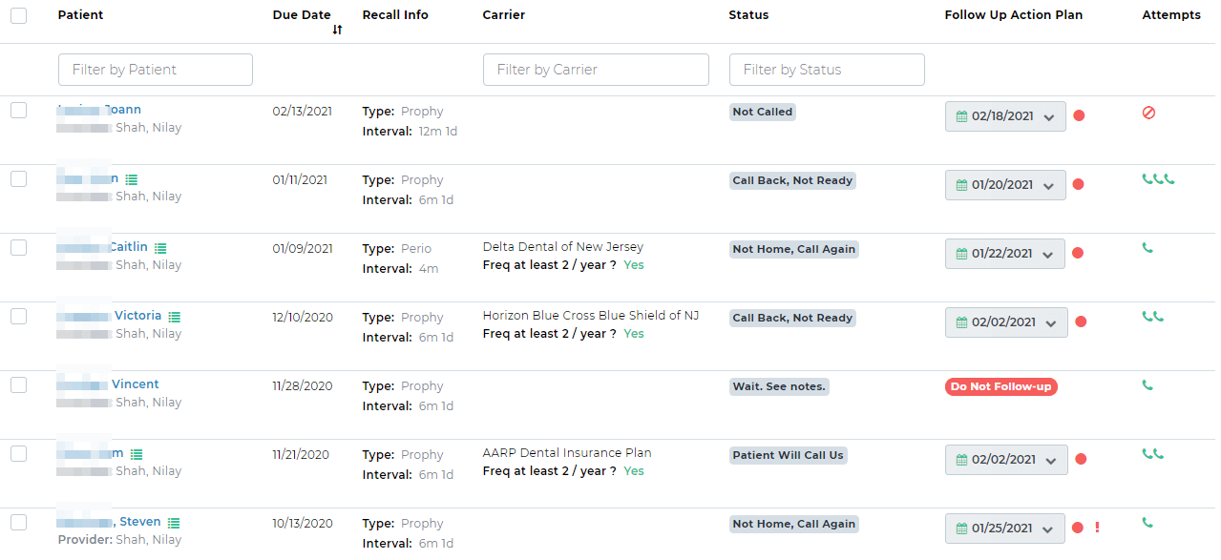Click the red exclamation icon on Steven's row

tap(1096, 528)
